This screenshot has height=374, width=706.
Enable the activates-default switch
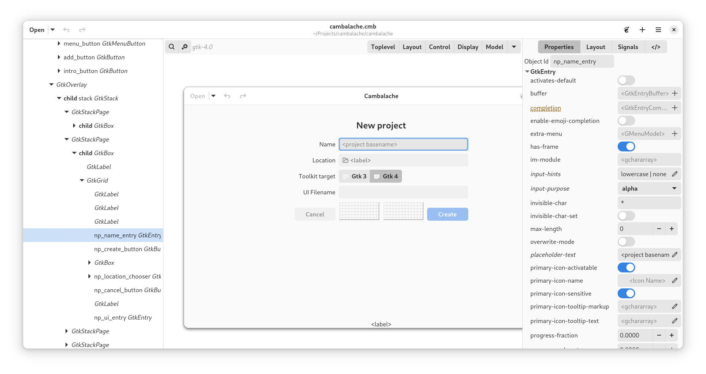[x=626, y=80]
